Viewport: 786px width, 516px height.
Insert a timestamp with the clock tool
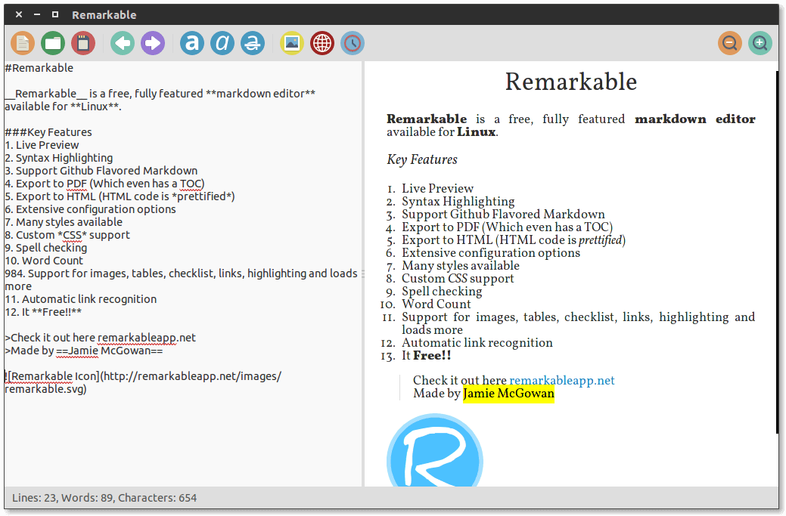pyautogui.click(x=352, y=43)
